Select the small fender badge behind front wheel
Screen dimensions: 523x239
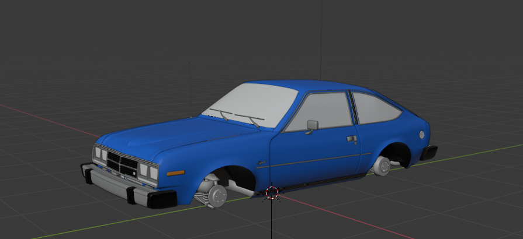[x=261, y=163]
